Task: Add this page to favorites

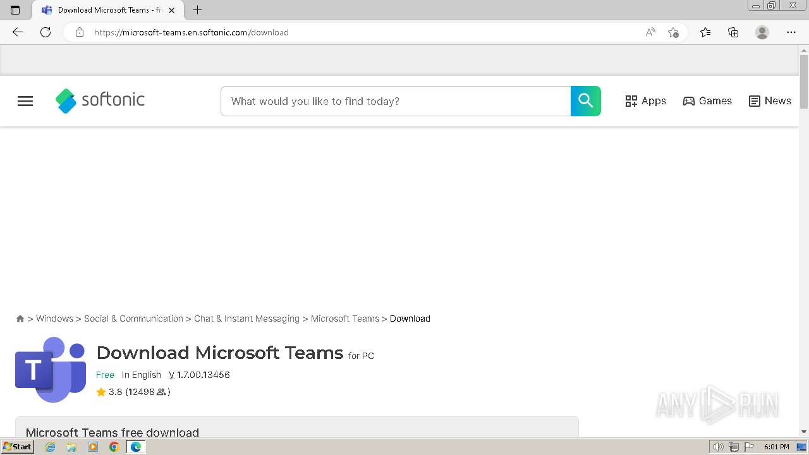Action: pyautogui.click(x=673, y=32)
